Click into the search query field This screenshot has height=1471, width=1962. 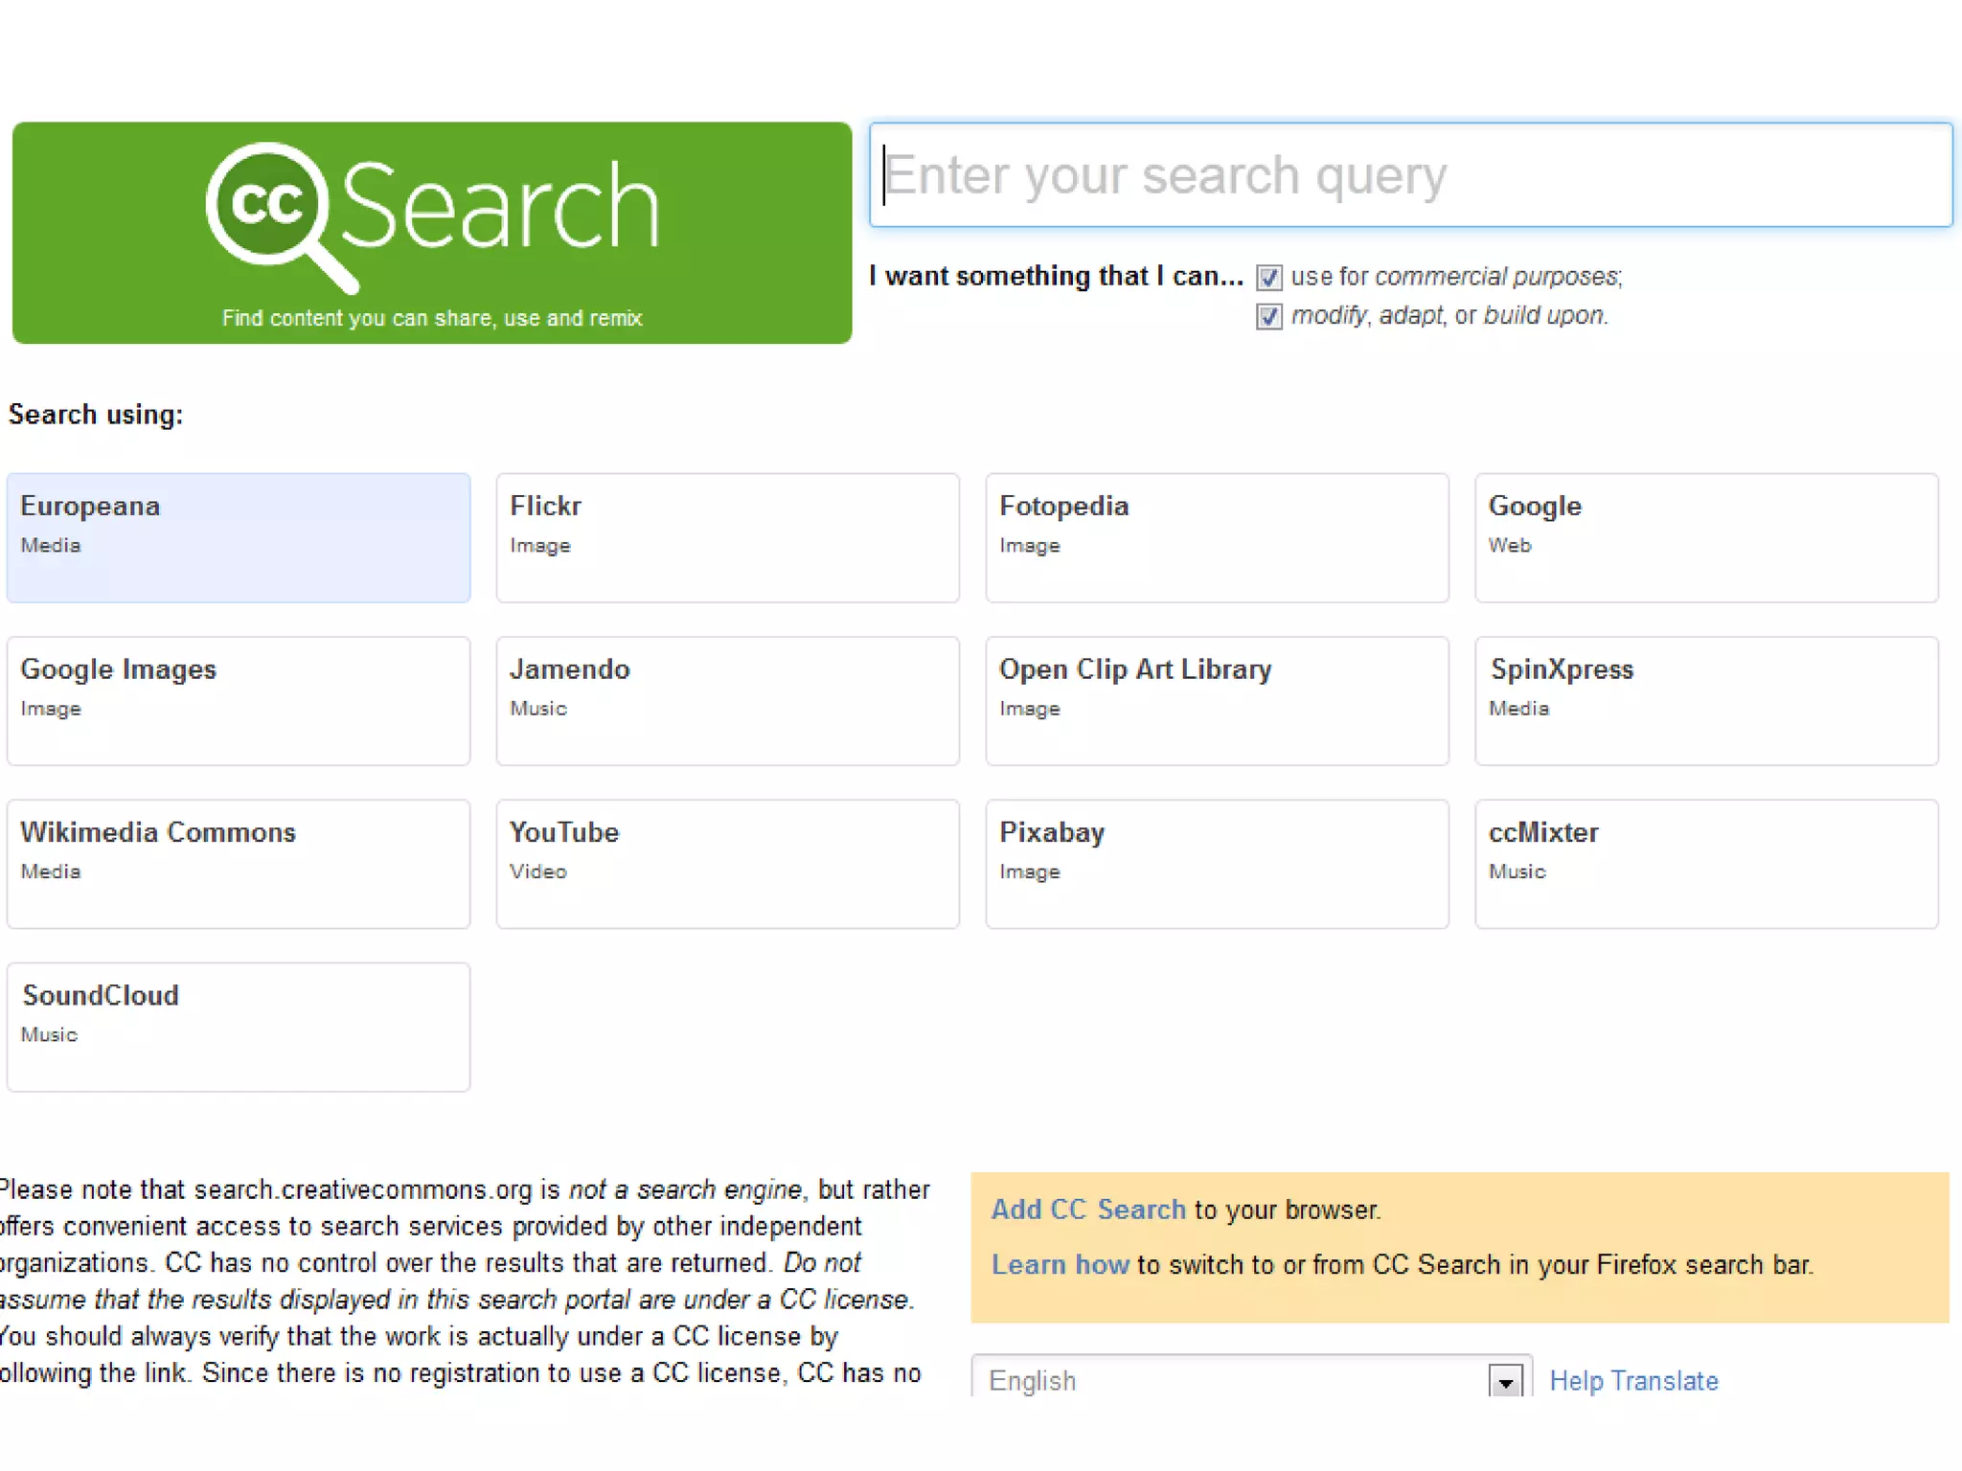(x=1409, y=175)
